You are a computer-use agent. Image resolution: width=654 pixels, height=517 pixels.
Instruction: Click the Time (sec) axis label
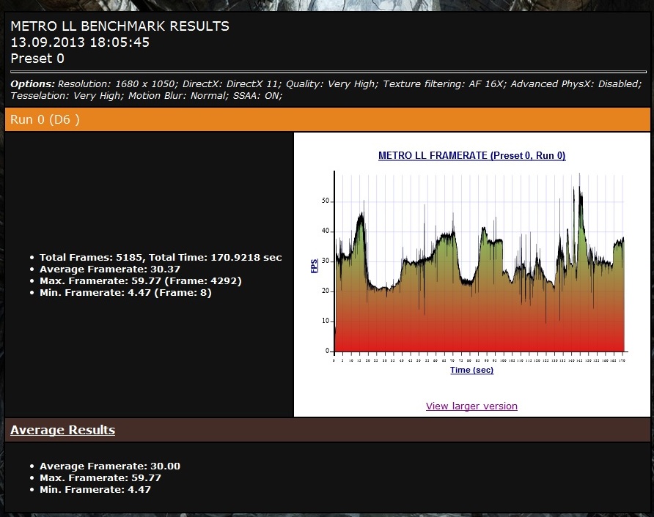tap(471, 370)
